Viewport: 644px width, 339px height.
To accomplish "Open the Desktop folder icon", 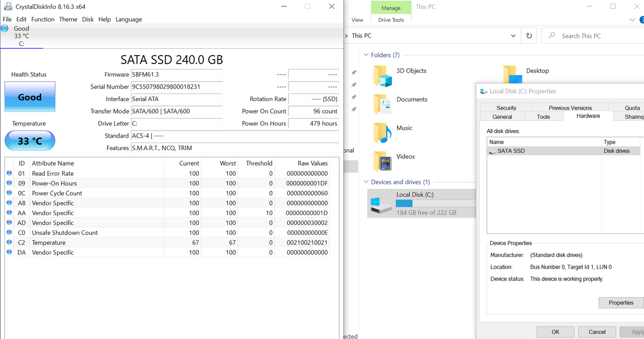I will [512, 74].
